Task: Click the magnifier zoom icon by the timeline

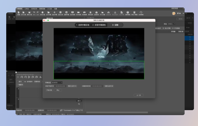Action: click(x=79, y=104)
